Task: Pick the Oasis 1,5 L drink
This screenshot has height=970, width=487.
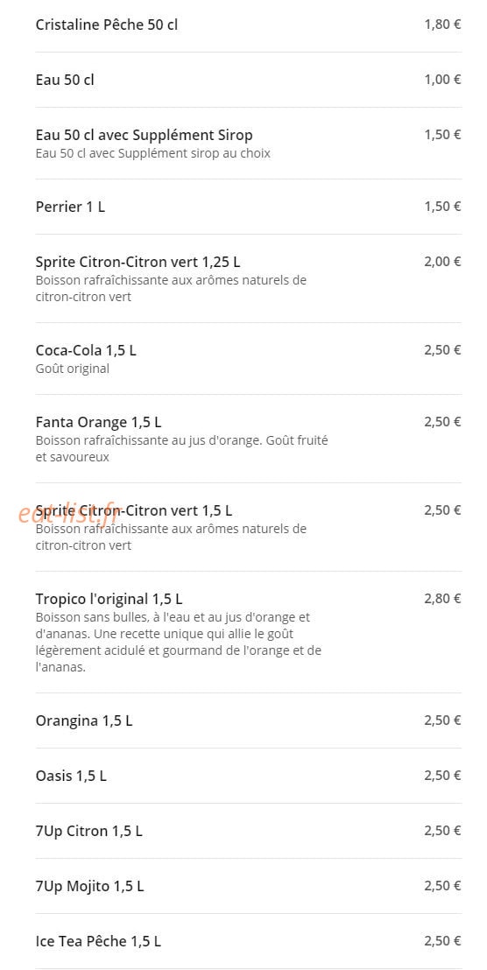Action: [248, 776]
